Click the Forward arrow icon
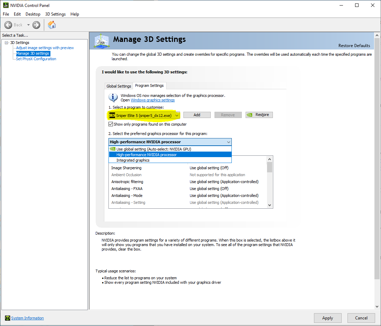The image size is (381, 326). click(36, 25)
